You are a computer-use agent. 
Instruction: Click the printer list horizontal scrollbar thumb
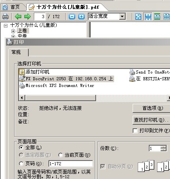coord(61,98)
